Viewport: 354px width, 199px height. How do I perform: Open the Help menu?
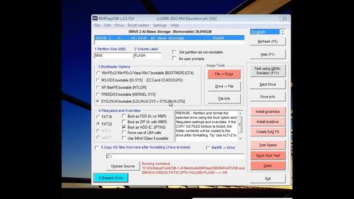[175, 25]
